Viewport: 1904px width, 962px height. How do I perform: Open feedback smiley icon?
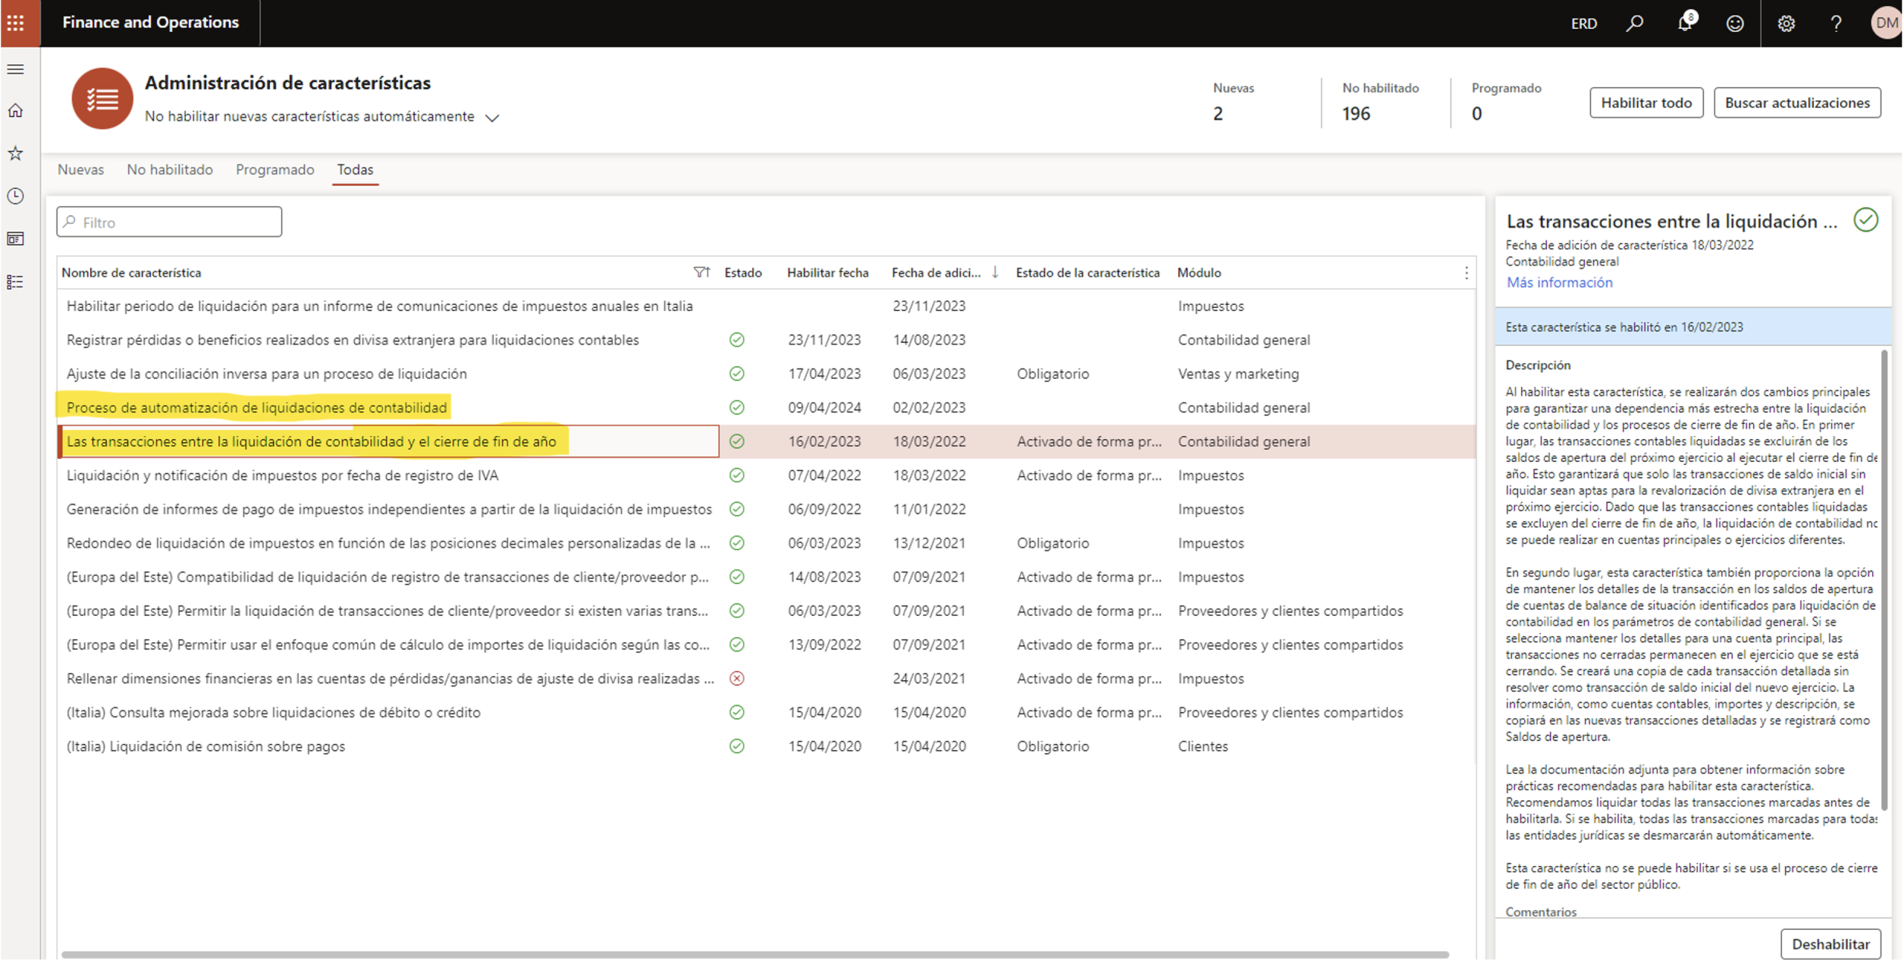tap(1734, 23)
